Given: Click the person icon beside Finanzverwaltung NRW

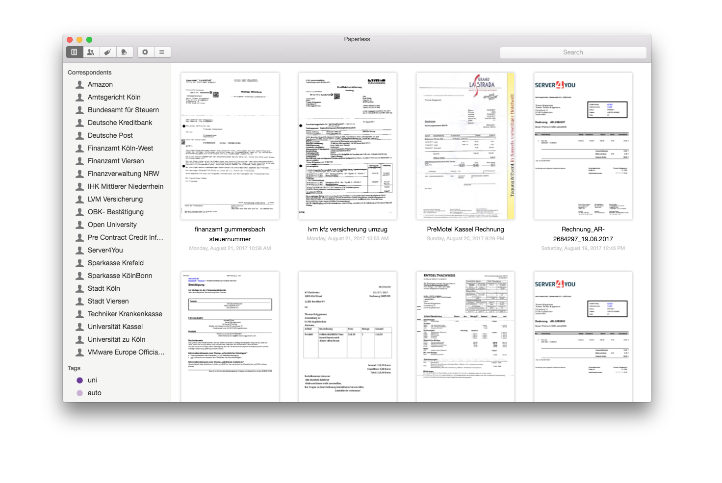Looking at the screenshot, I should coord(80,174).
